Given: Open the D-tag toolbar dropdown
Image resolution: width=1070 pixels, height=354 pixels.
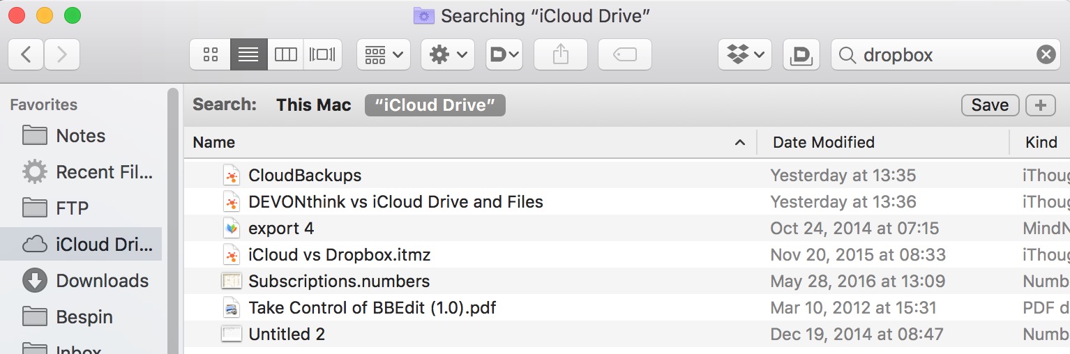Looking at the screenshot, I should (x=504, y=54).
